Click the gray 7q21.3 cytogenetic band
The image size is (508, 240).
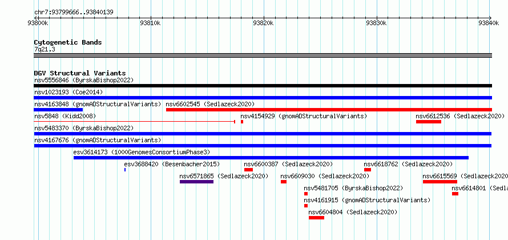[263, 55]
